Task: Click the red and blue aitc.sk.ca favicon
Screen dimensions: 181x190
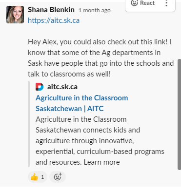Action: point(40,87)
